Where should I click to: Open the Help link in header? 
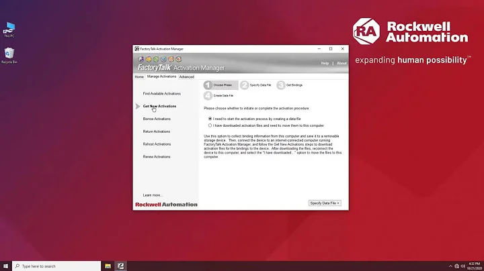coord(325,63)
